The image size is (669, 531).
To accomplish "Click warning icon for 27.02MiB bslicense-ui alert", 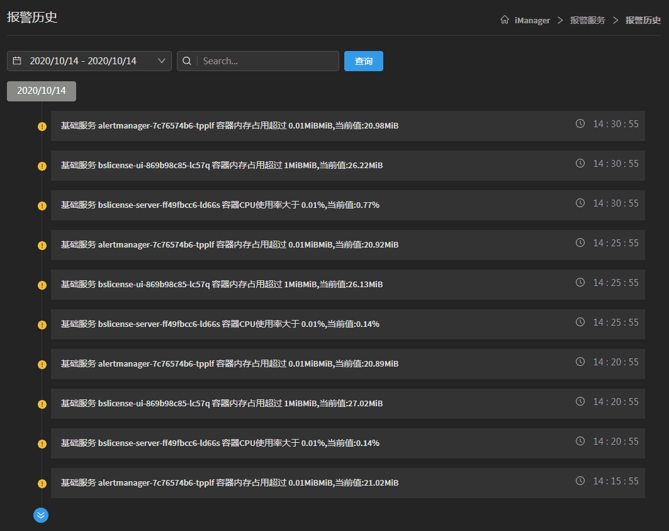I will 42,404.
